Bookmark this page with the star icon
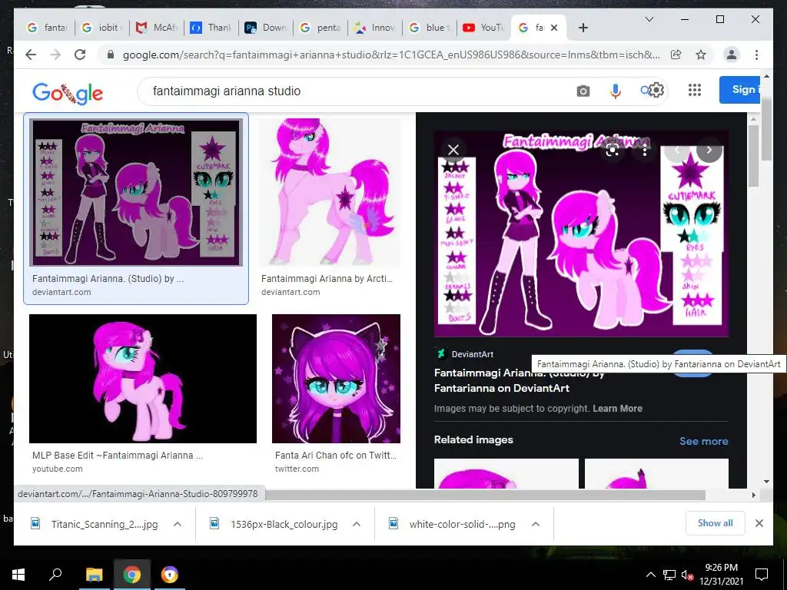The height and width of the screenshot is (590, 787). click(701, 55)
